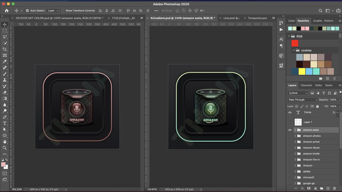Image resolution: width=342 pixels, height=192 pixels.
Task: Pick the yellow swatch in cookies
Action: (302, 71)
